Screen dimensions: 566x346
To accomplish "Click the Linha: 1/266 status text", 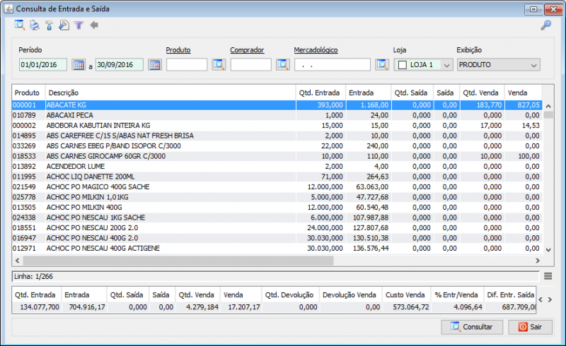I will 33,276.
